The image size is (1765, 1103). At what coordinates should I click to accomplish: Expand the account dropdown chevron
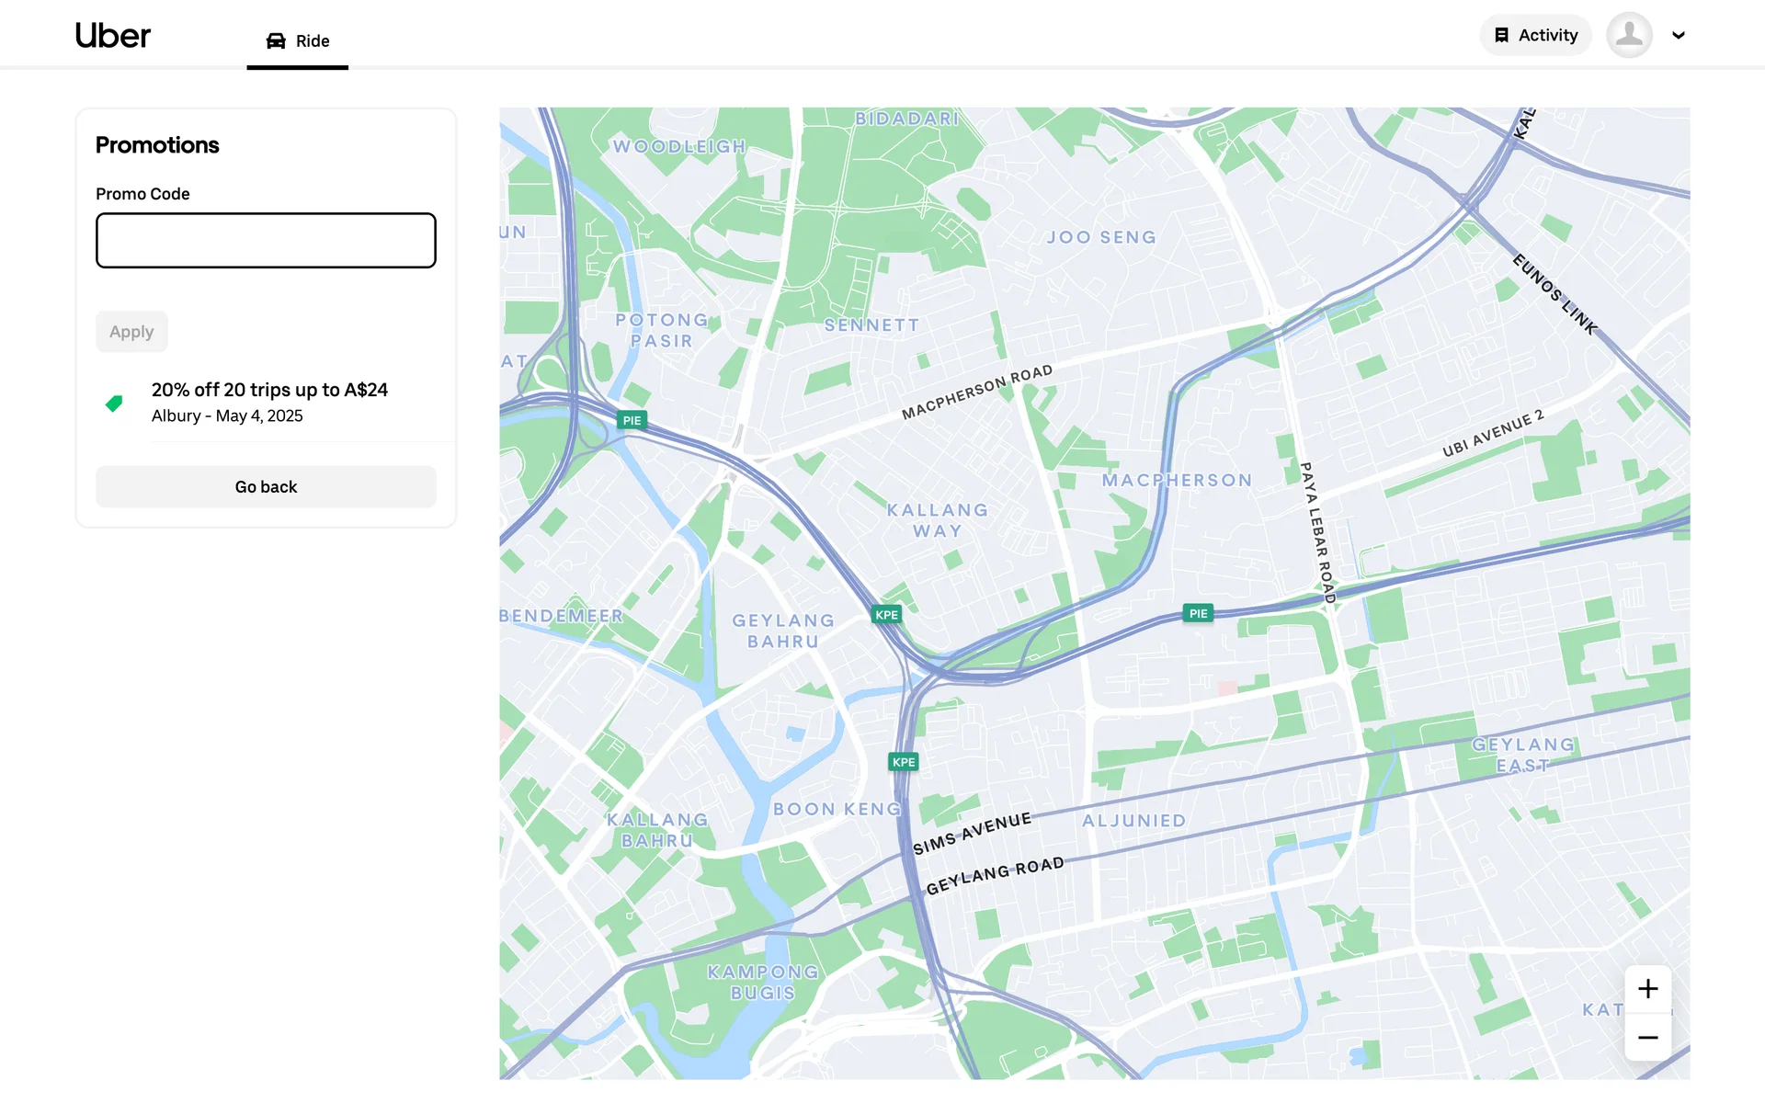pyautogui.click(x=1678, y=36)
